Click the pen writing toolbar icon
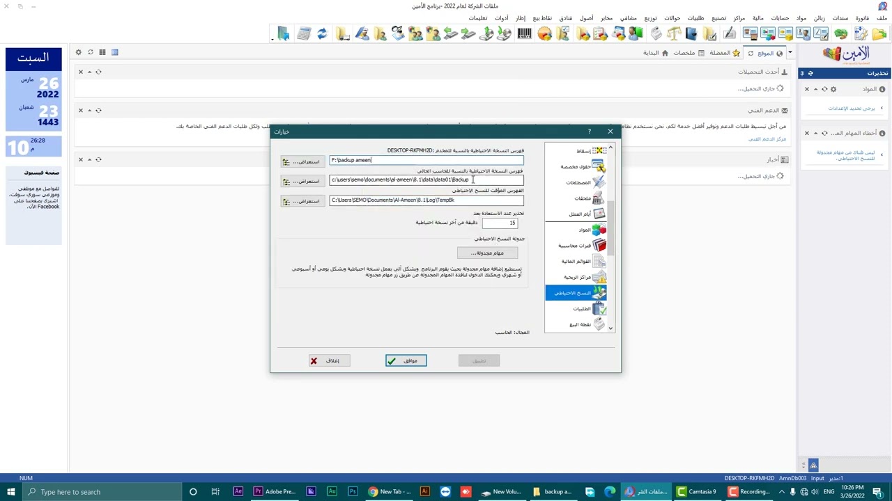Screen dimensions: 892x501 click(730, 33)
